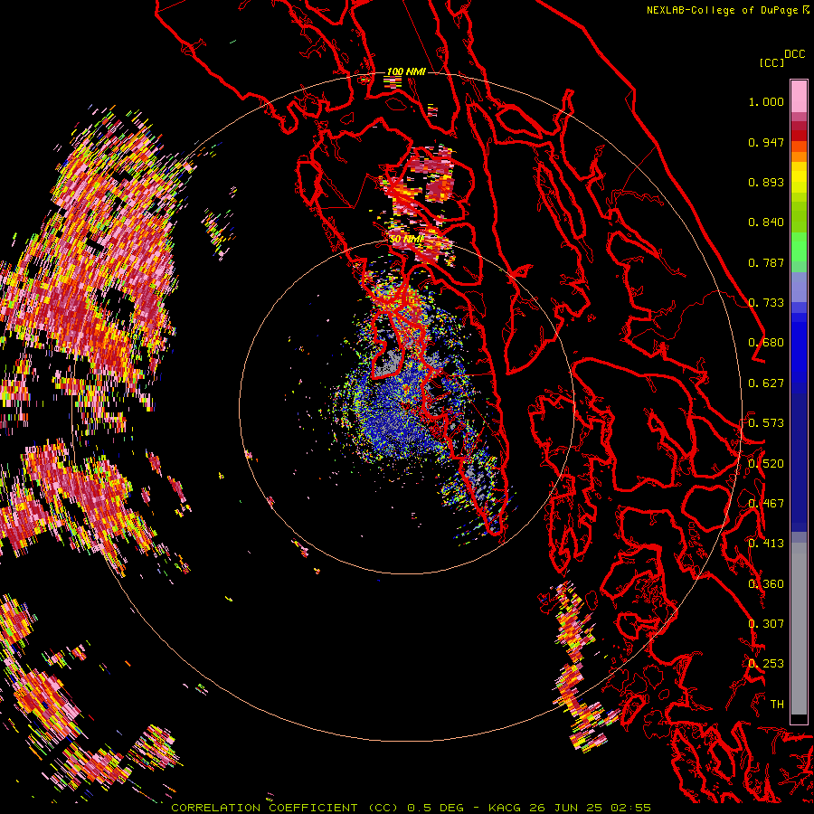
Task: Click the 0.520 color scale value
Action: pyautogui.click(x=766, y=464)
